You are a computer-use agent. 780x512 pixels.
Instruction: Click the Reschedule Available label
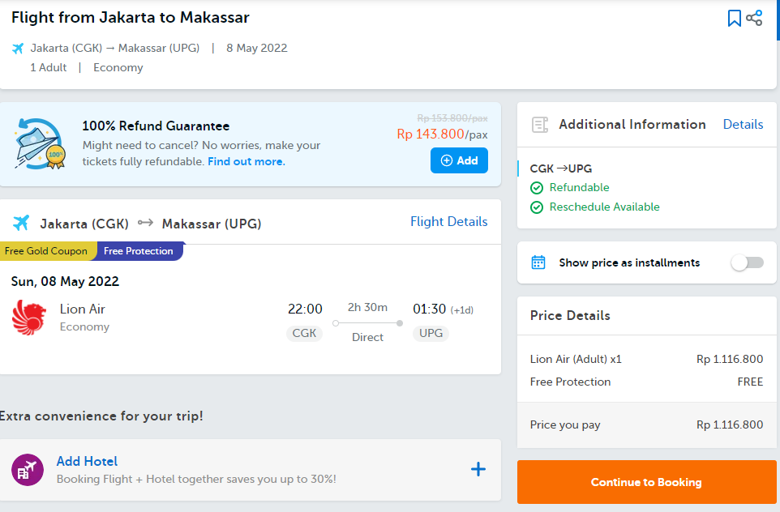click(604, 207)
